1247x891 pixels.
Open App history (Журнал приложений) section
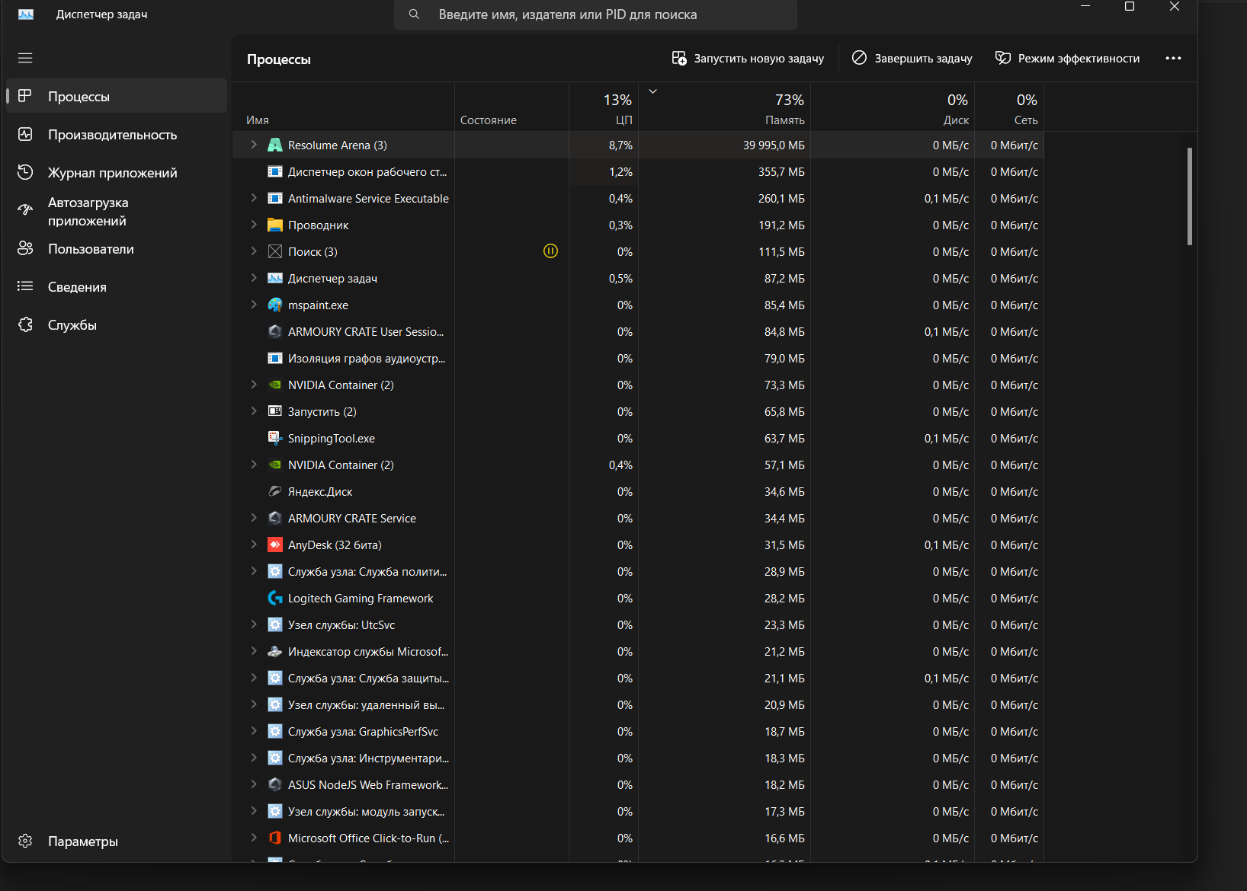[x=112, y=173]
